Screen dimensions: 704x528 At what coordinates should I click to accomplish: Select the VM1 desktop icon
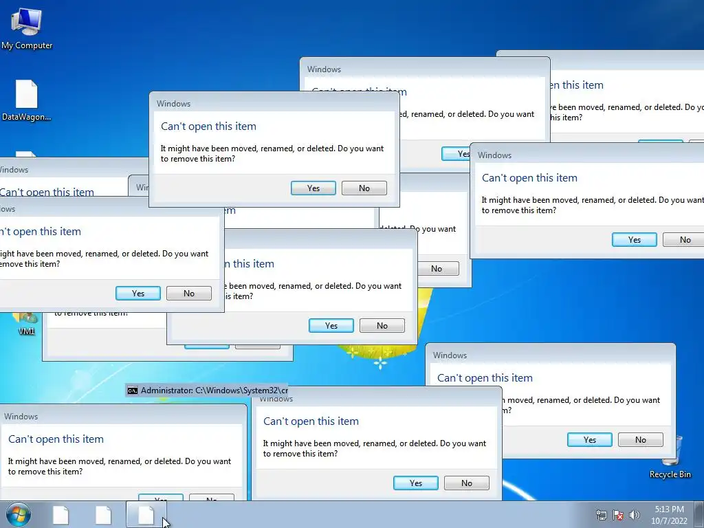tap(26, 324)
